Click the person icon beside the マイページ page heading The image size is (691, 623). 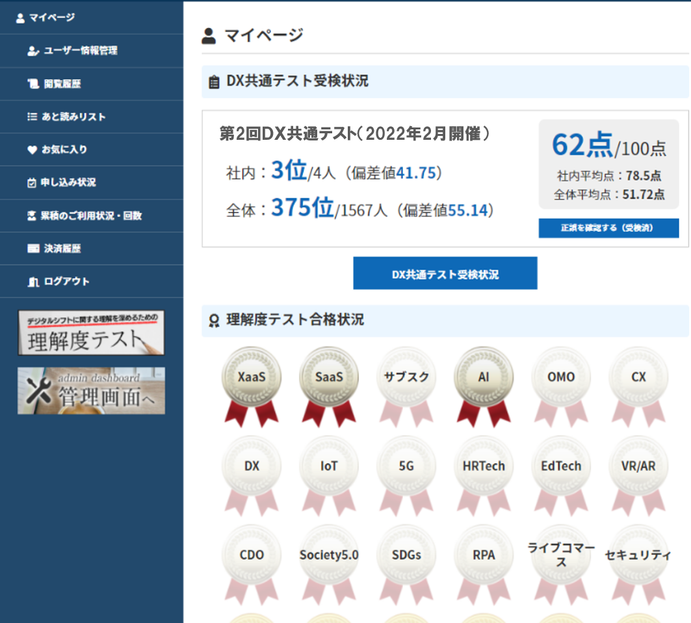coord(209,36)
